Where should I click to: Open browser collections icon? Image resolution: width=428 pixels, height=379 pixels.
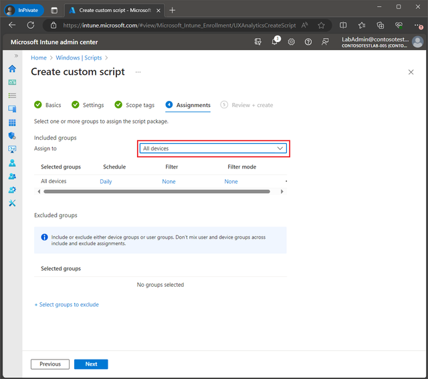pos(381,25)
